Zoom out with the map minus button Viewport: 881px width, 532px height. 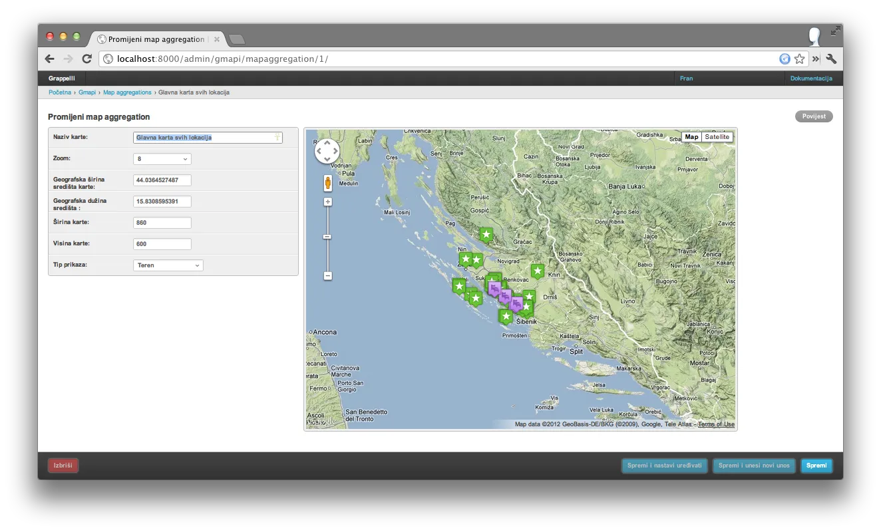point(327,275)
